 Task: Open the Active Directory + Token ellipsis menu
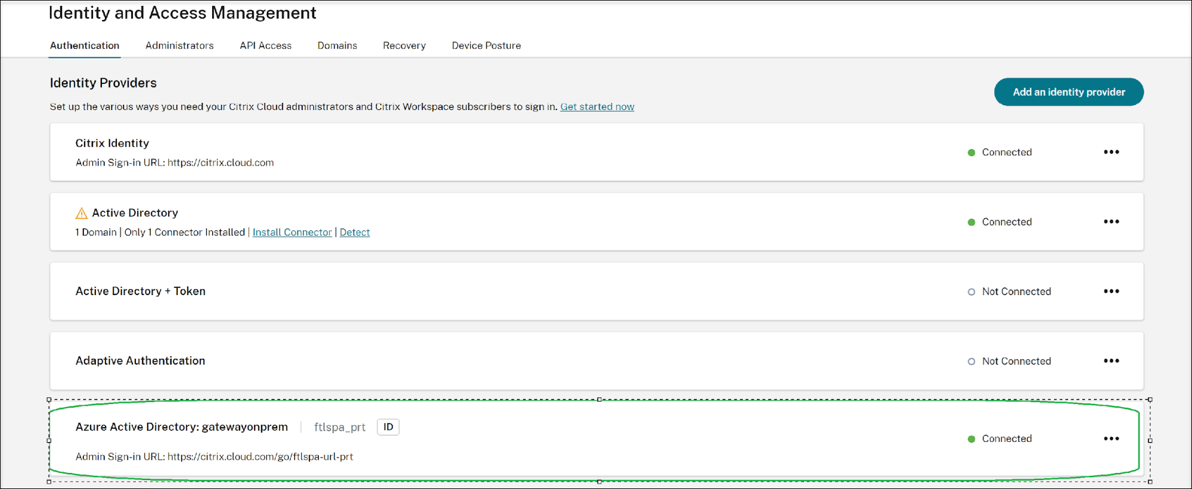(x=1111, y=291)
